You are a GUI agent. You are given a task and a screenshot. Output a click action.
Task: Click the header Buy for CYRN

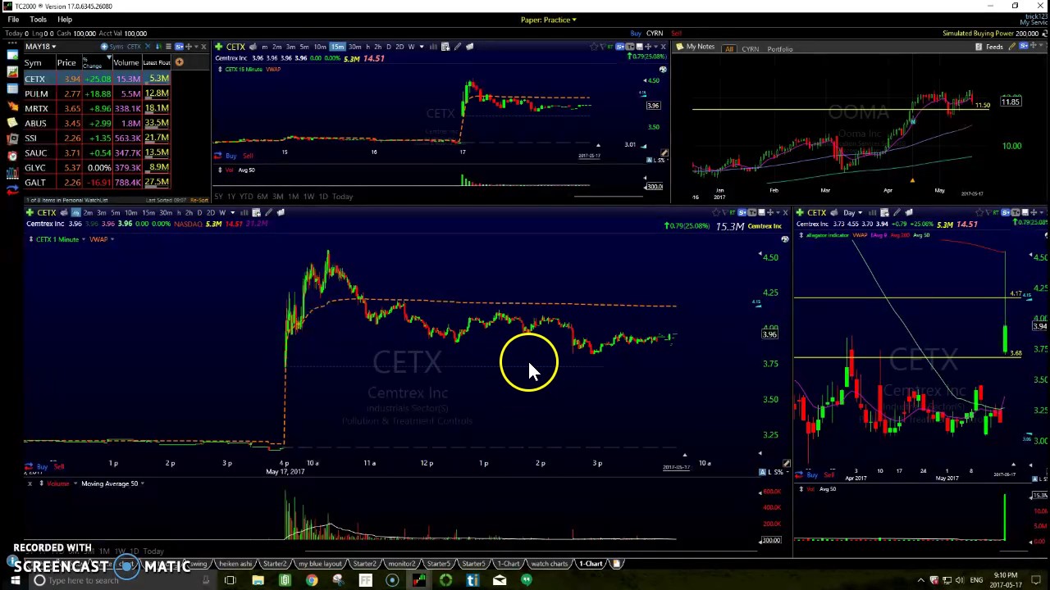(636, 34)
